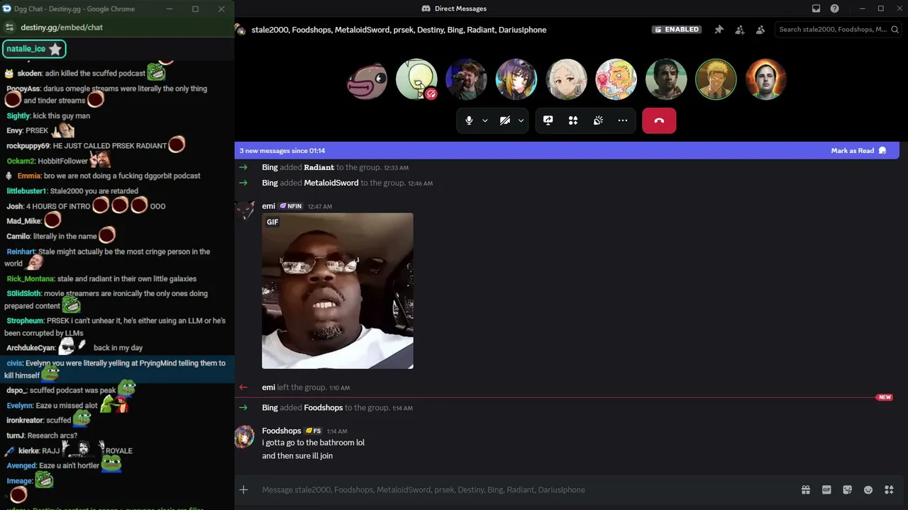Disconnect from the Discord call

point(659,120)
